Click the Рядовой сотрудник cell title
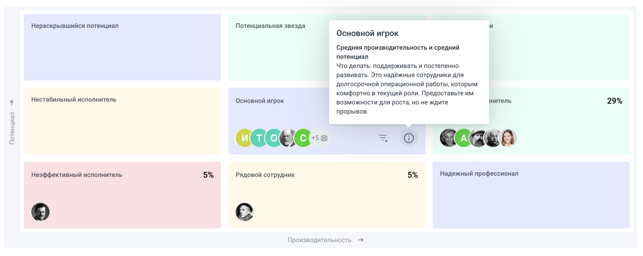 [x=265, y=175]
